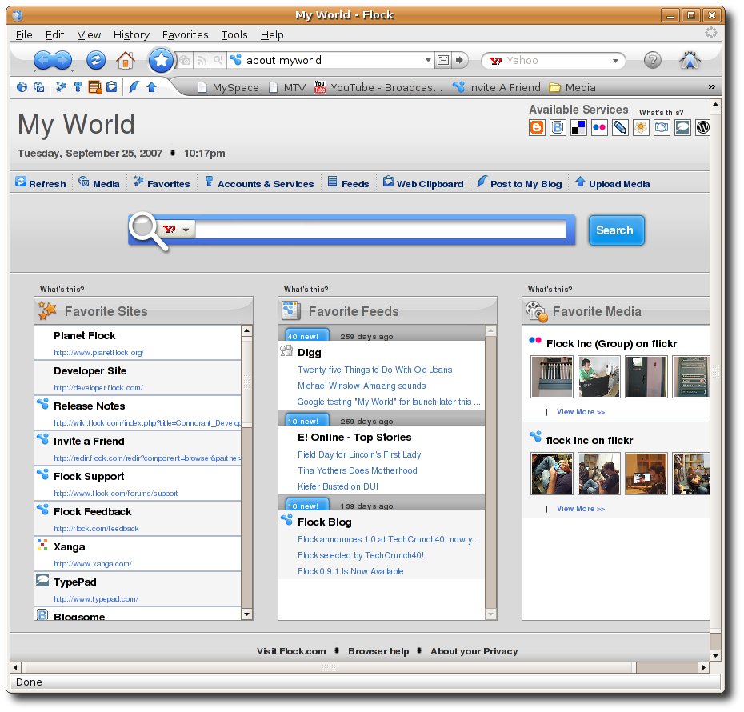Open the back history dropdown arrow
The width and height of the screenshot is (744, 712).
tap(34, 71)
